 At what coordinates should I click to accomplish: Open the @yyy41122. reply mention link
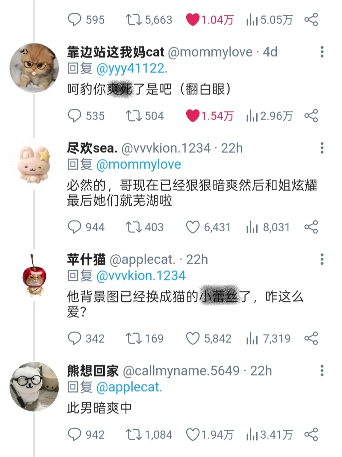(132, 68)
